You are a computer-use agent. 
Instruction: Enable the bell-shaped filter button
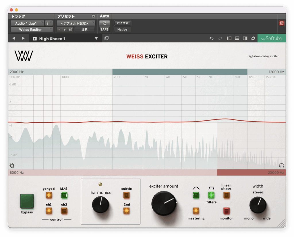pos(196,195)
